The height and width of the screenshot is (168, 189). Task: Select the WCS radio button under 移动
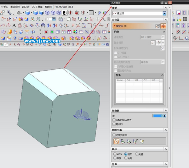[115, 154]
